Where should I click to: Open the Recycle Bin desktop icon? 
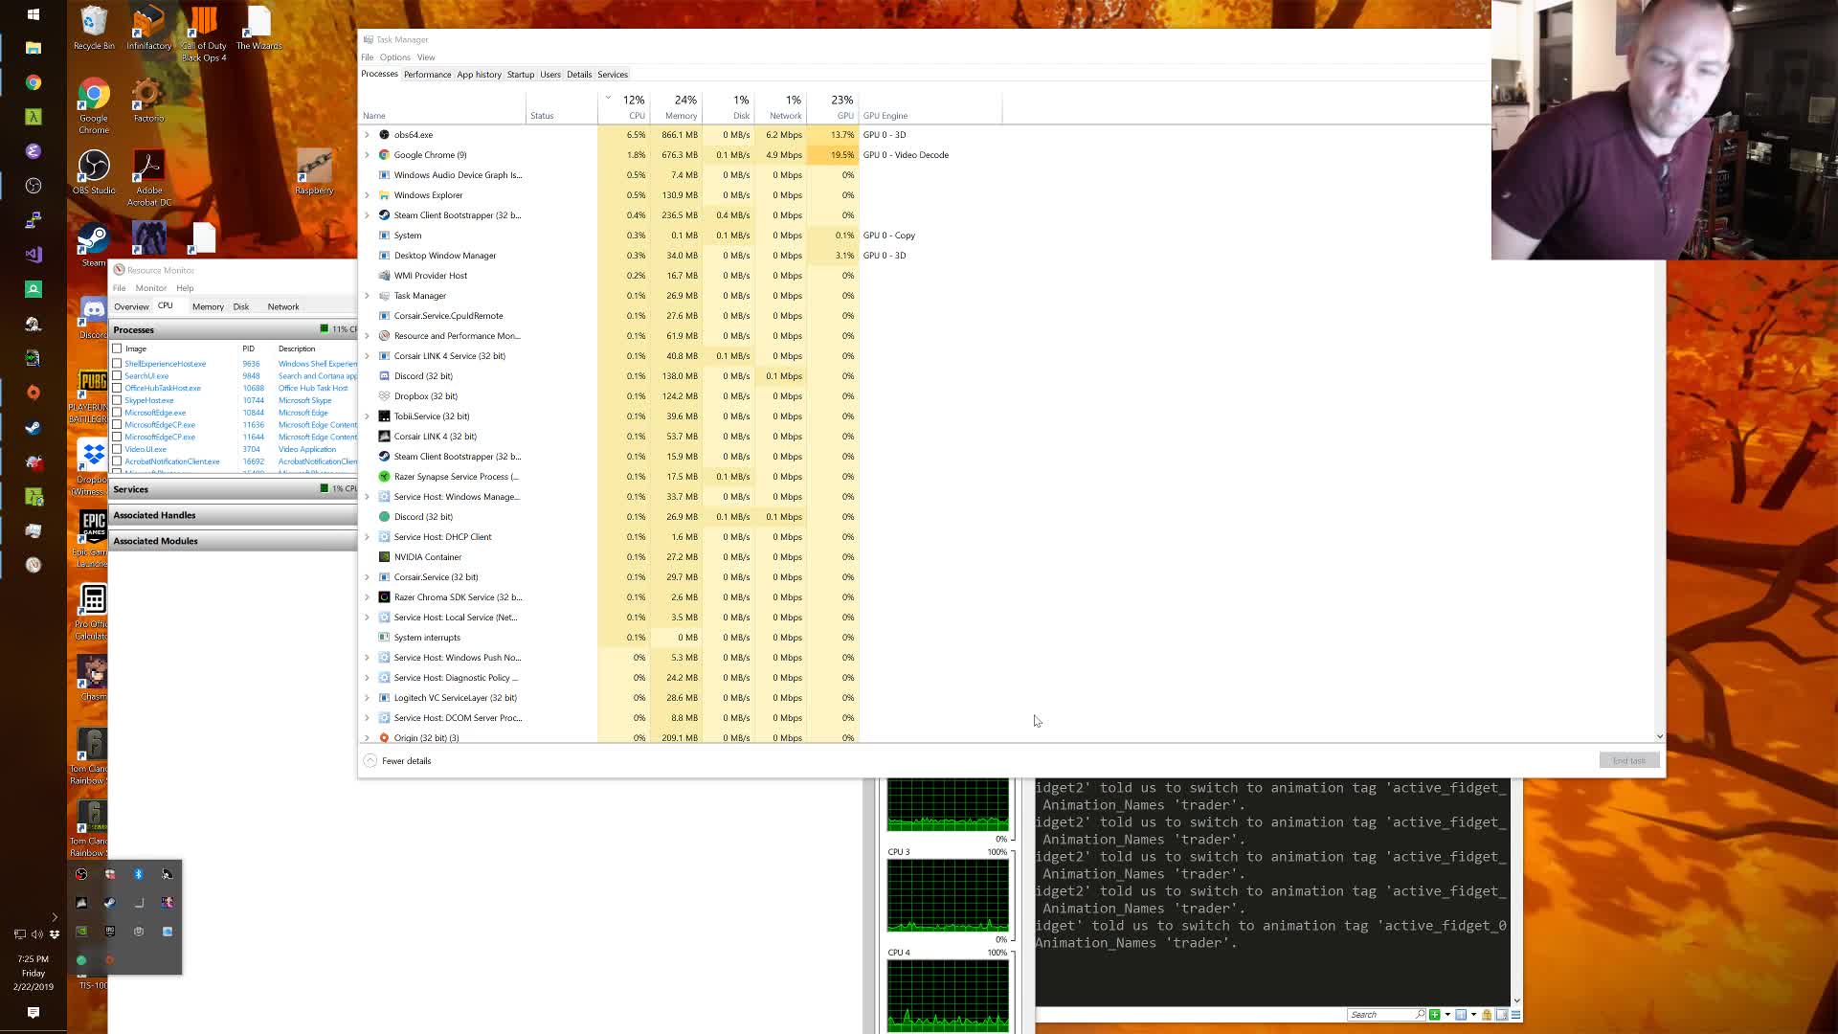point(94,29)
